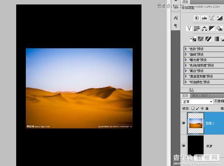Add a Levels adjustment layer
This screenshot has width=224, height=166.
click(204, 18)
